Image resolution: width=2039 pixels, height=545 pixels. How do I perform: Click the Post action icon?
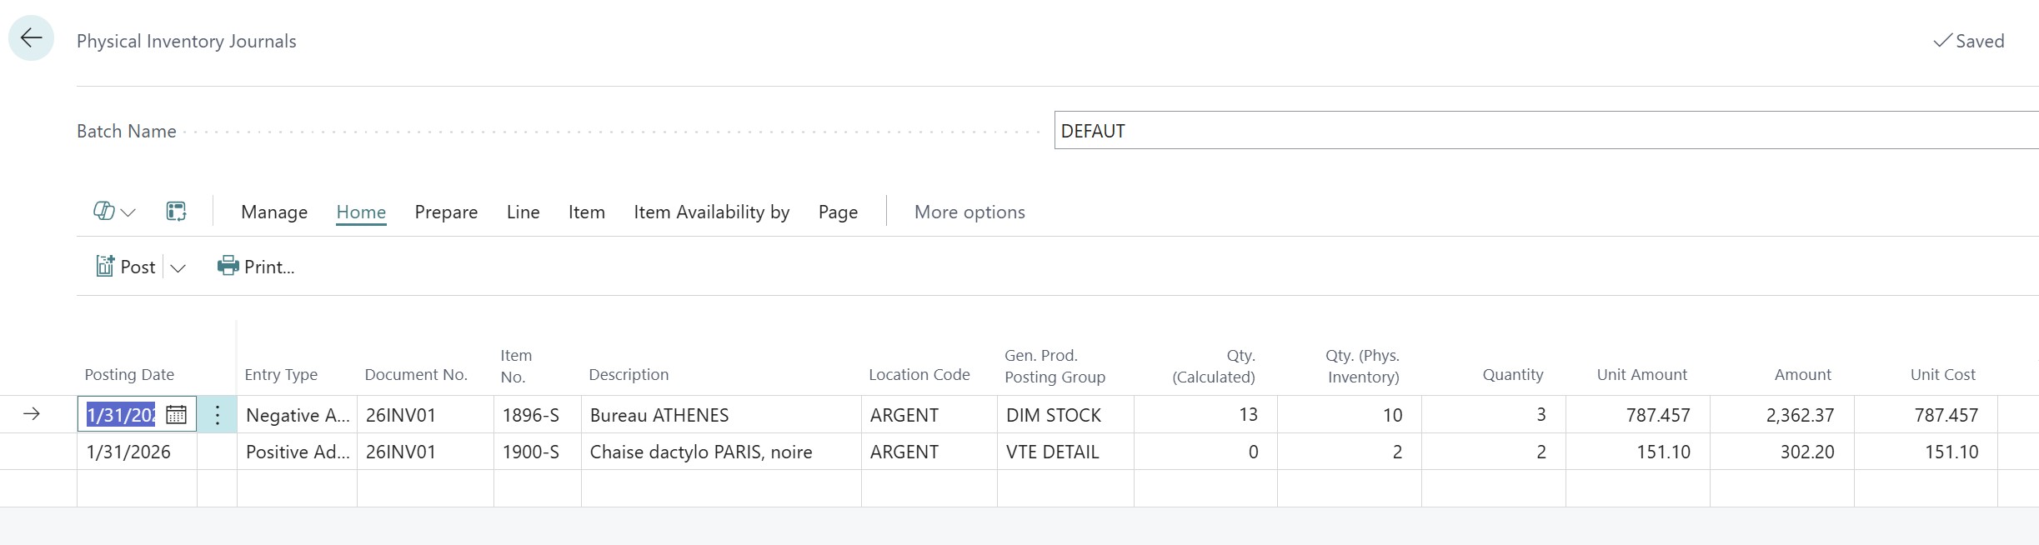[105, 267]
